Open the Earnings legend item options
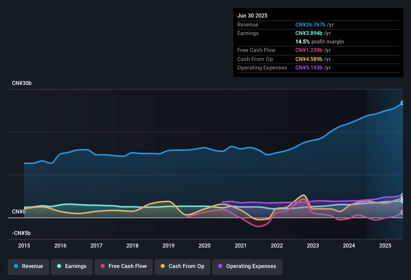This screenshot has height=280, width=411. click(x=72, y=266)
